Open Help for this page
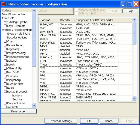Screen dimensions: 140x125 pos(130,11)
